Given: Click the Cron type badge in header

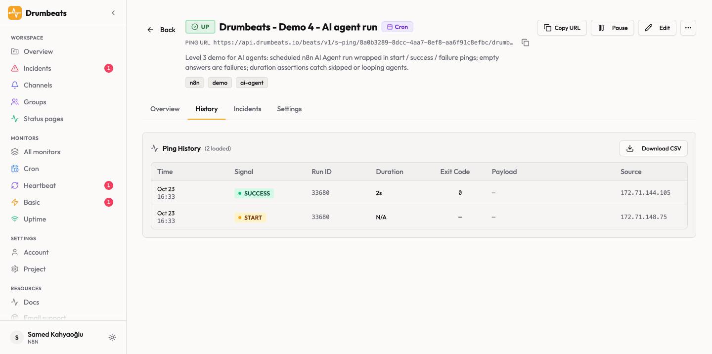Looking at the screenshot, I should pos(398,27).
